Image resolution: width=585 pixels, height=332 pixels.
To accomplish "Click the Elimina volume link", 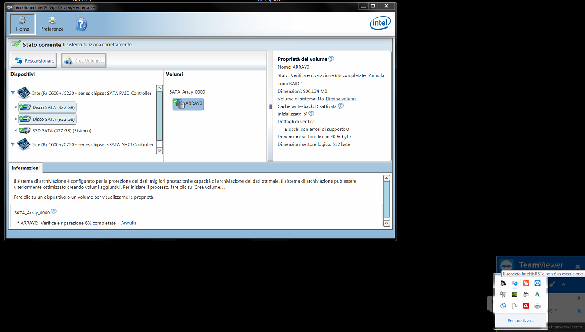I will click(341, 99).
